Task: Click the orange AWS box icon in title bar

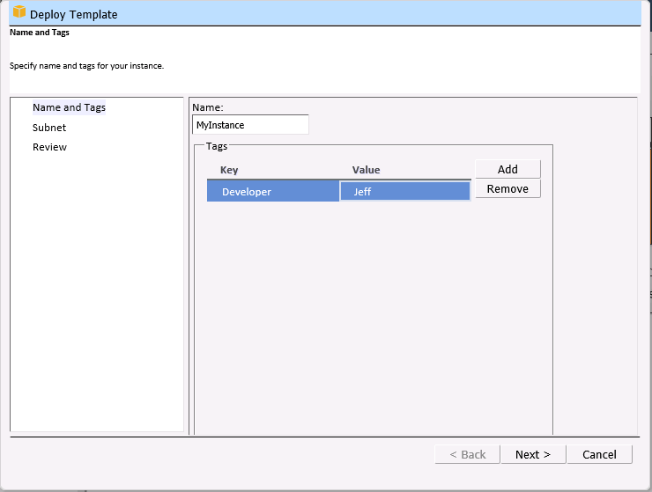Action: tap(19, 13)
